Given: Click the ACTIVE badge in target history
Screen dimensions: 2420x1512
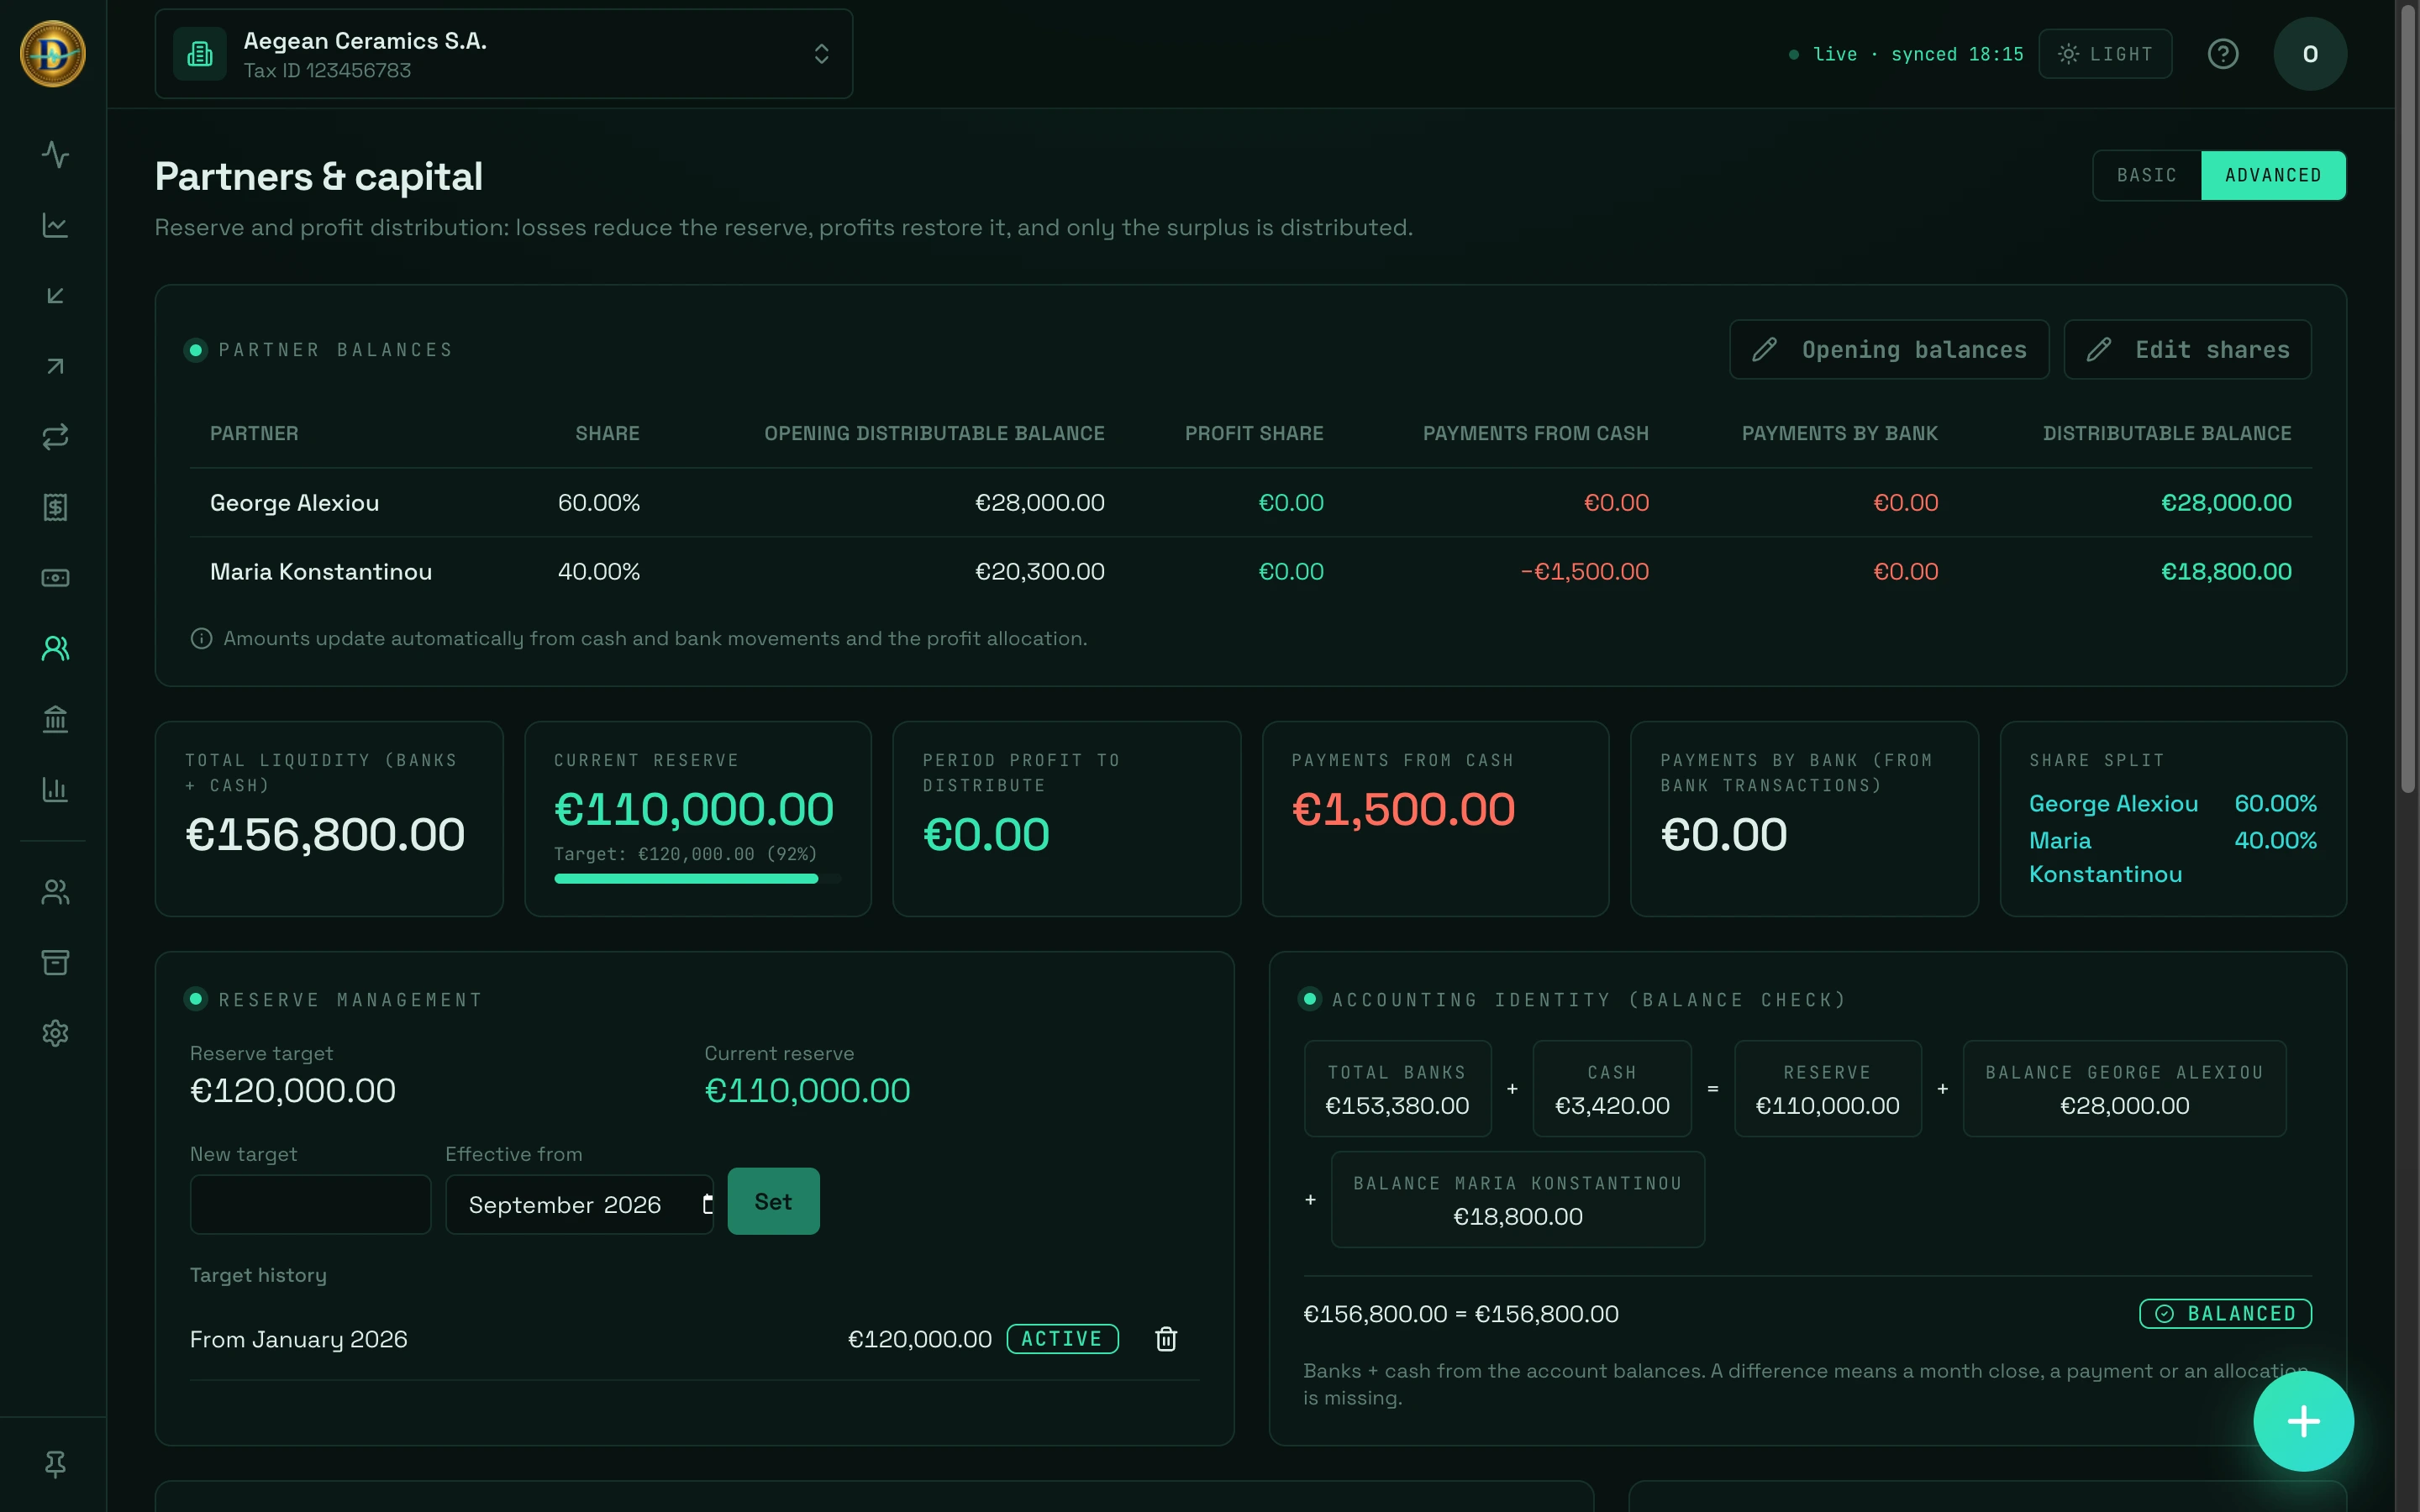Looking at the screenshot, I should (1062, 1339).
